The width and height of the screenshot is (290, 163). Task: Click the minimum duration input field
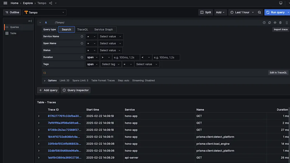pos(126,57)
